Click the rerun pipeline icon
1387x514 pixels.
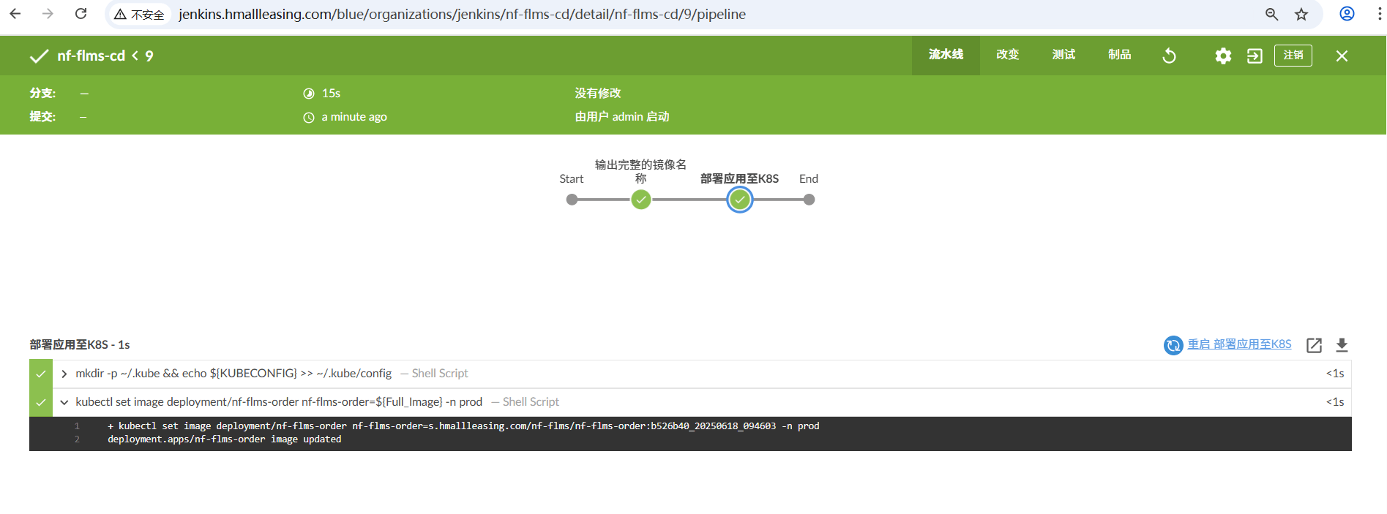click(1169, 56)
